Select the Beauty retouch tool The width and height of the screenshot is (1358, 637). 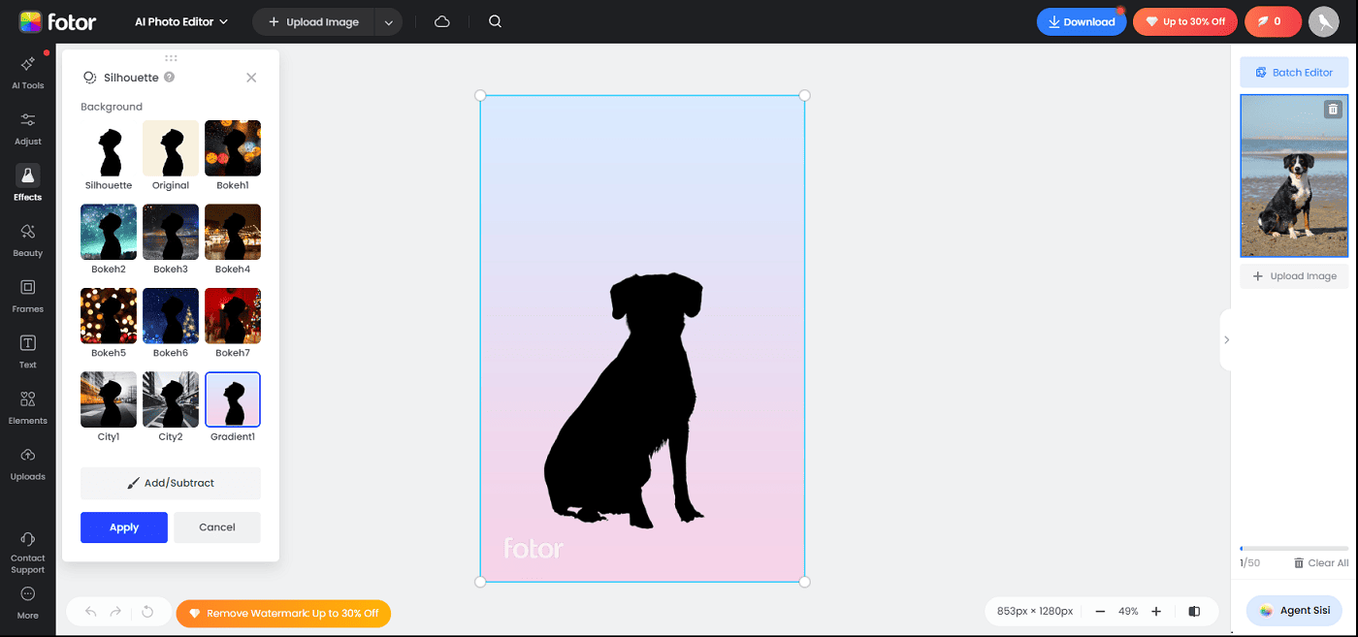(x=28, y=239)
